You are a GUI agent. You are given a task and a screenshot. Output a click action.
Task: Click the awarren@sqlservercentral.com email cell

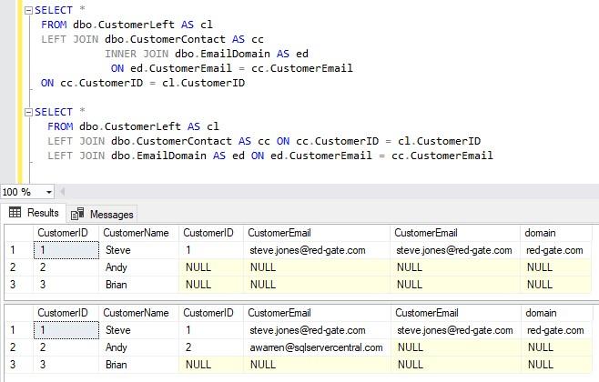pos(317,347)
